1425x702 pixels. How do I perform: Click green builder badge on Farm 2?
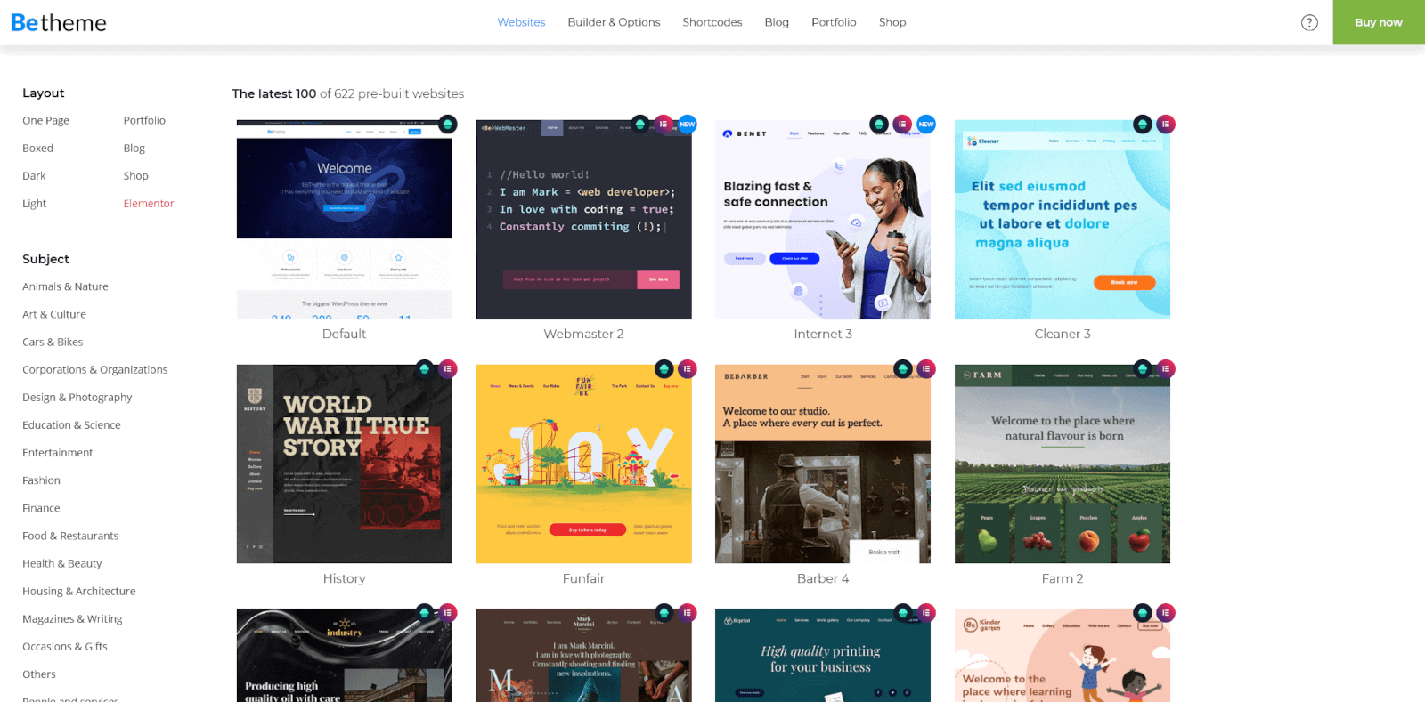click(1142, 368)
